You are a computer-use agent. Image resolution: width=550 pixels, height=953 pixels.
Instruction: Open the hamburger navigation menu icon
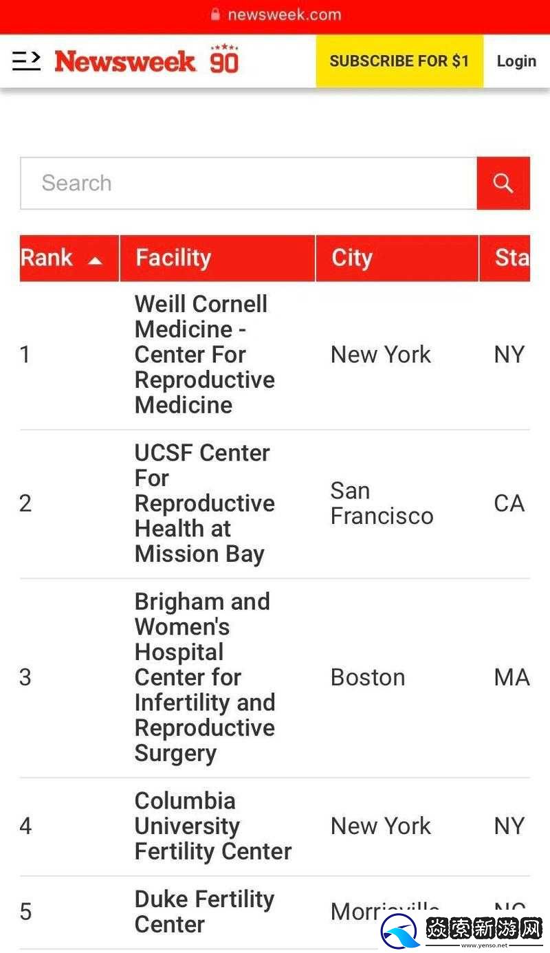26,61
